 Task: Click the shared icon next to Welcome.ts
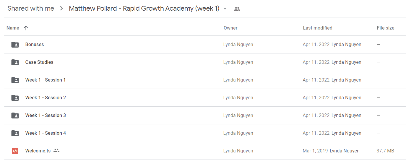(x=56, y=151)
